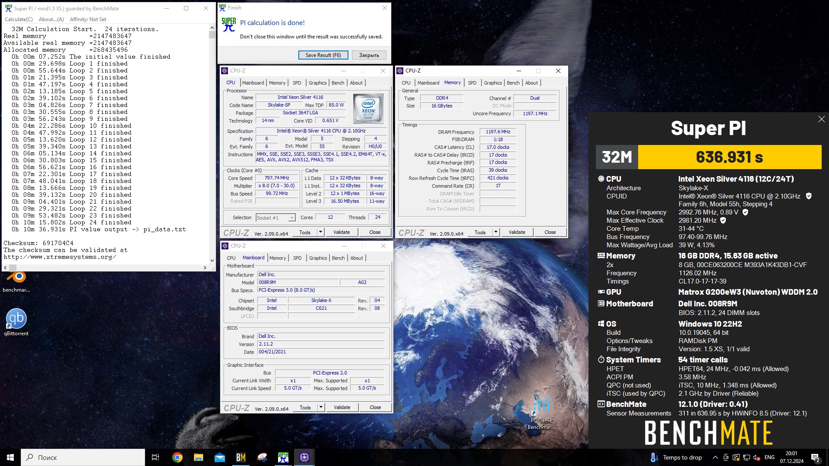
Task: Click Validate in Mainboard window
Action: pyautogui.click(x=342, y=407)
